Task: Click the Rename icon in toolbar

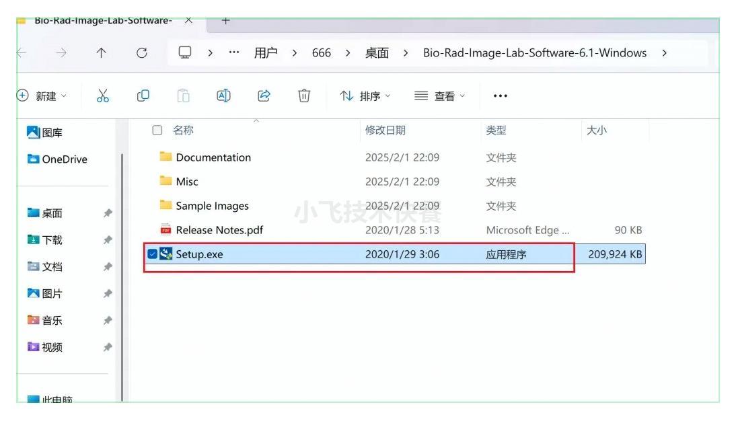Action: [223, 95]
